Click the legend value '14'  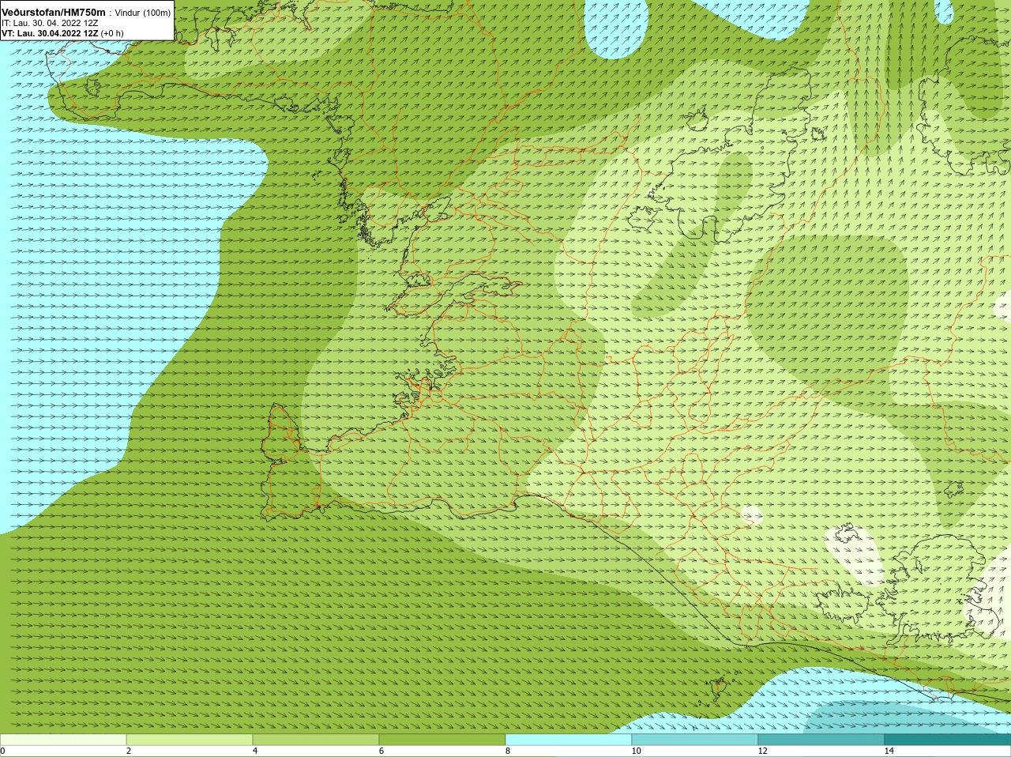click(889, 751)
